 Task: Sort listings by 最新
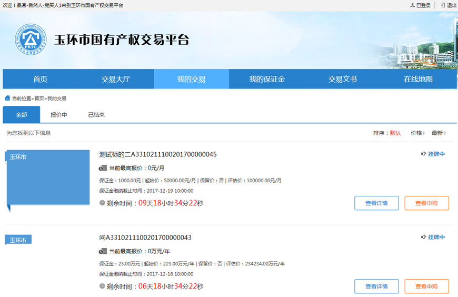438,133
